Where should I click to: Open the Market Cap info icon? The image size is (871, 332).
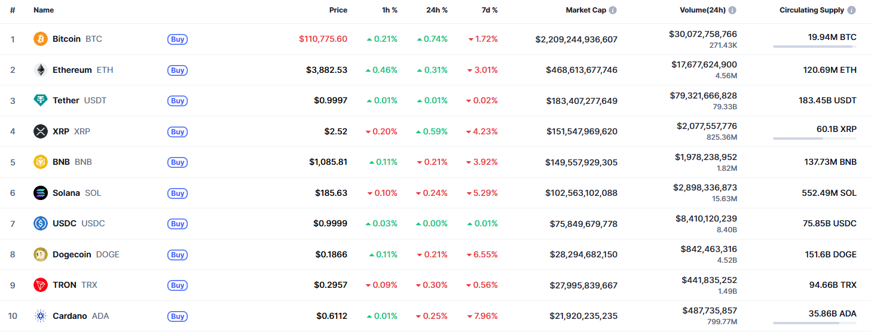613,10
